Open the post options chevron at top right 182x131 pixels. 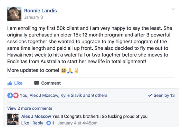pos(173,9)
